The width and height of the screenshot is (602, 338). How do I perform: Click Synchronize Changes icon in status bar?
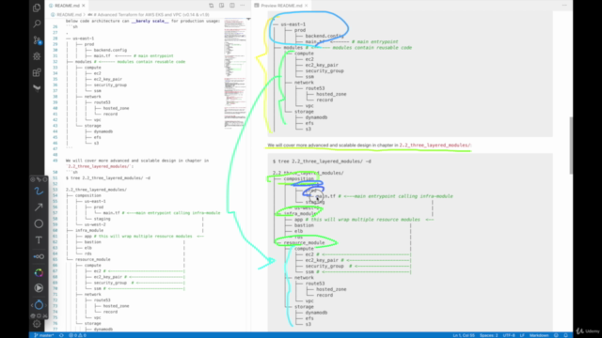tap(61, 335)
